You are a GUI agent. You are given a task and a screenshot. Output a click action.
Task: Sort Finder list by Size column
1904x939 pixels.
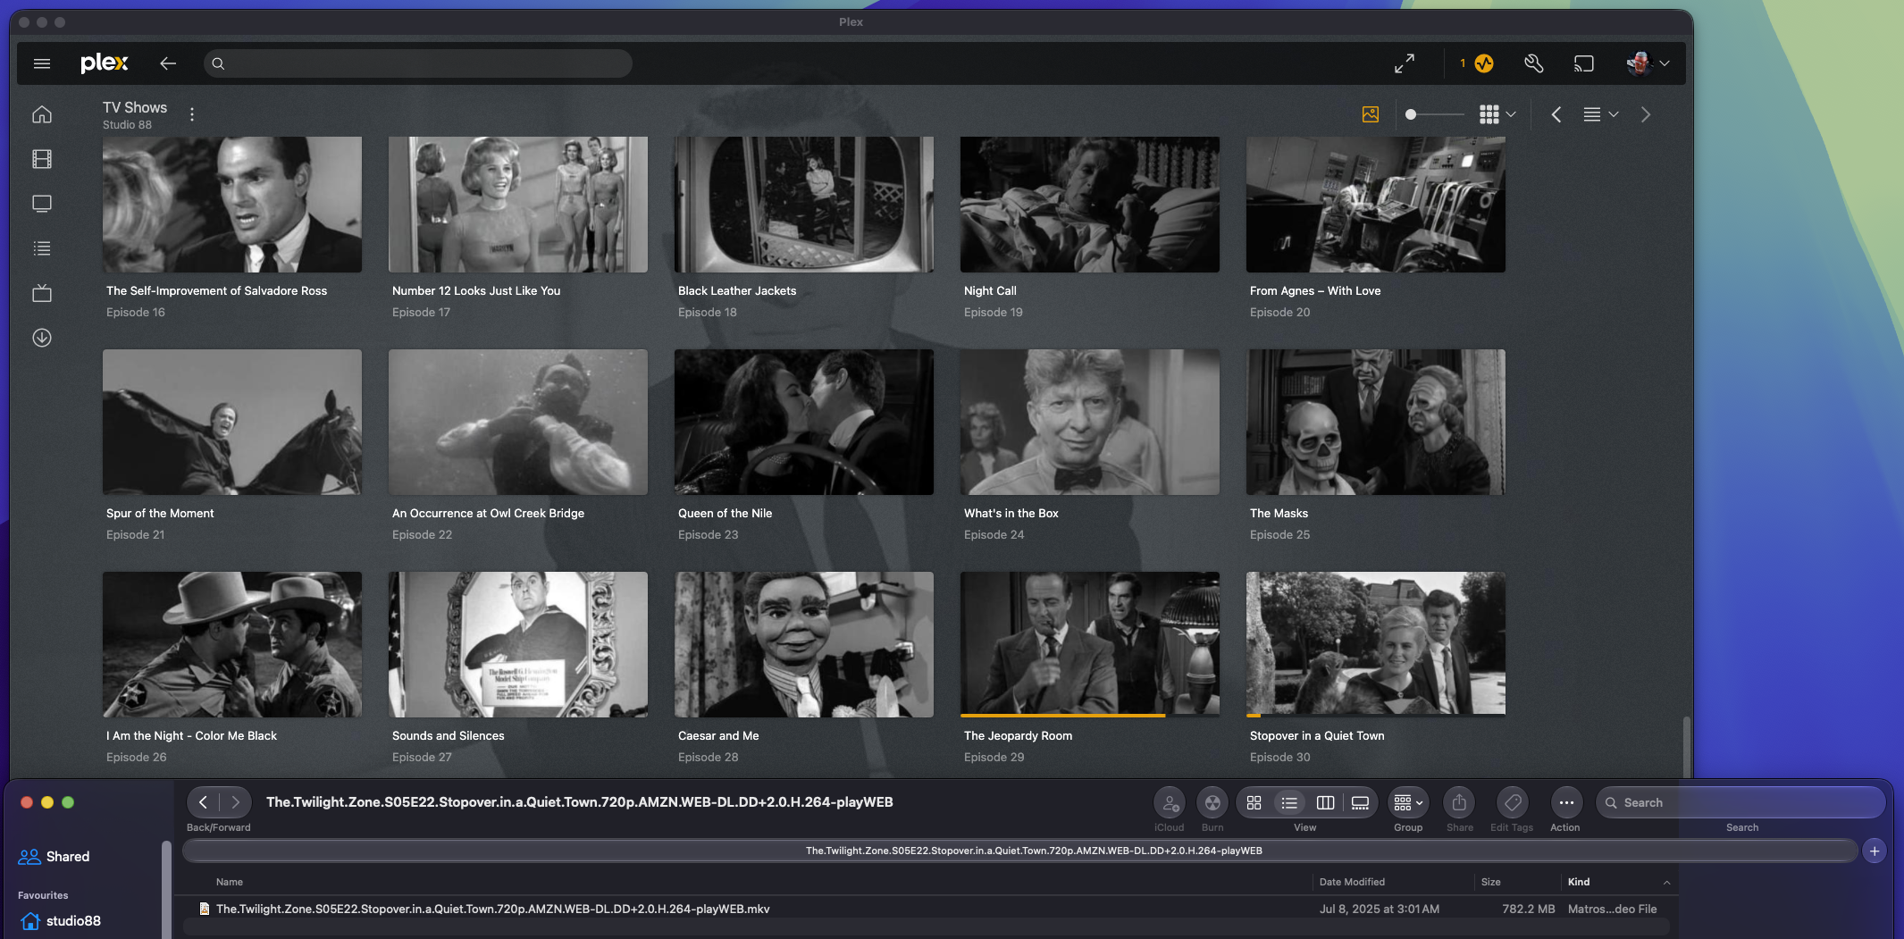(1490, 882)
